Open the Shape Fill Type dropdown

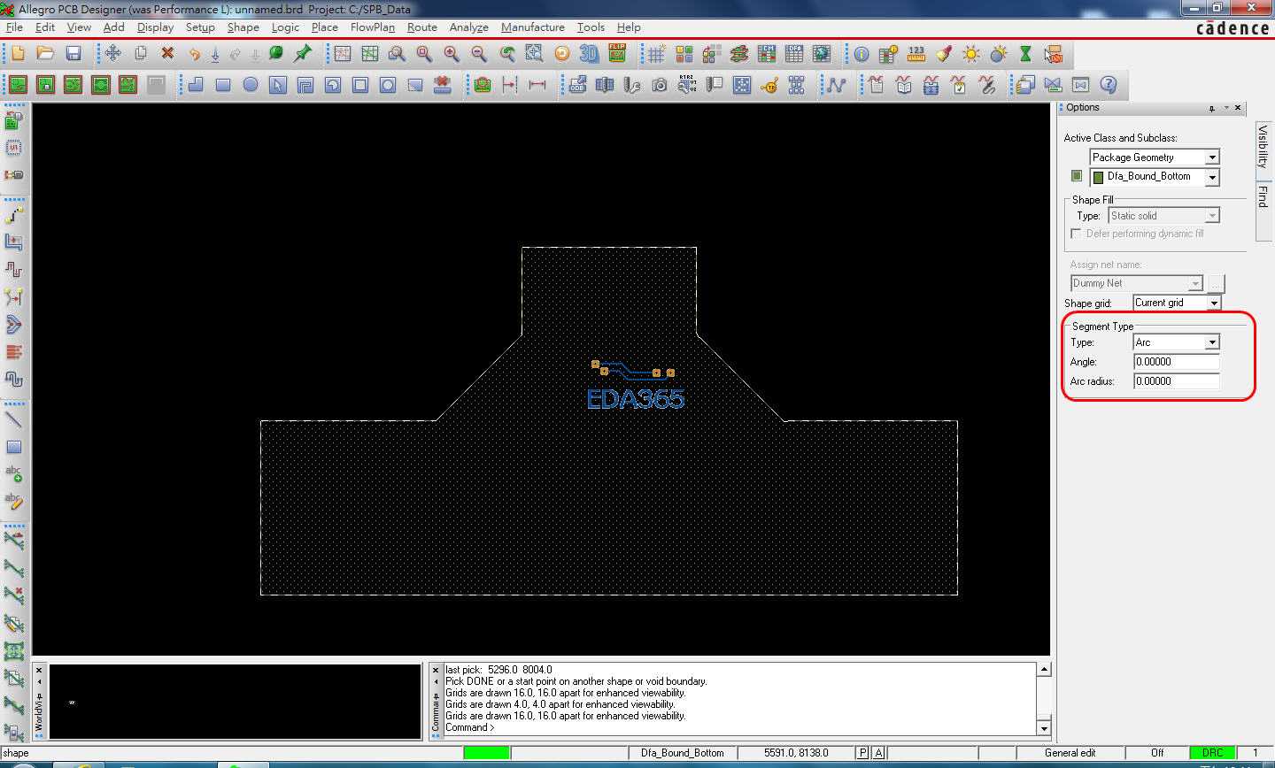tap(1212, 216)
